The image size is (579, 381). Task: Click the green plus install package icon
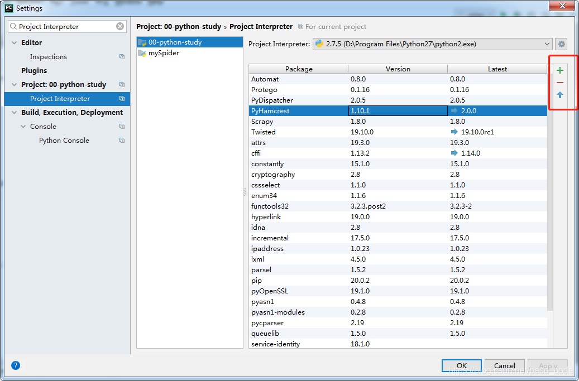pos(560,70)
